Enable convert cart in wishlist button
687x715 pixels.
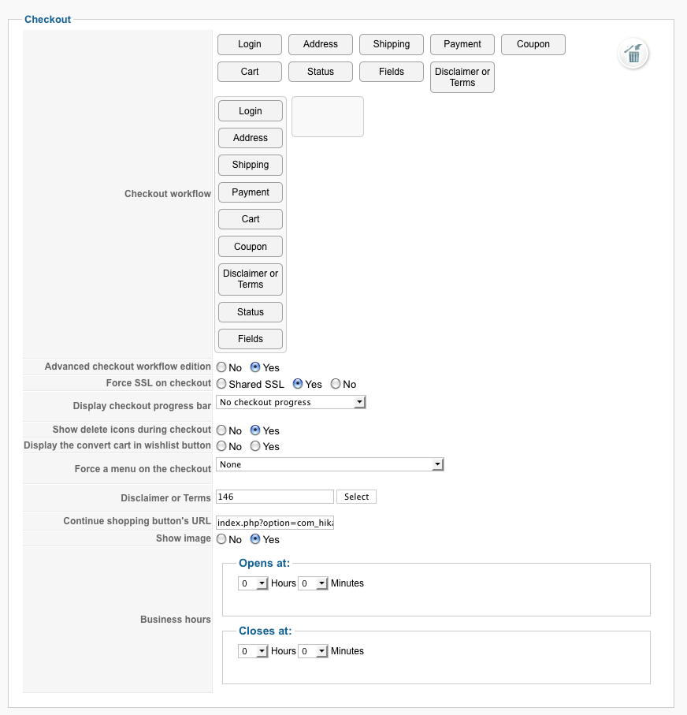coord(255,446)
